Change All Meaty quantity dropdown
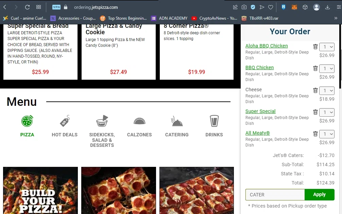Screen dimensions: 342x214 coord(327,134)
